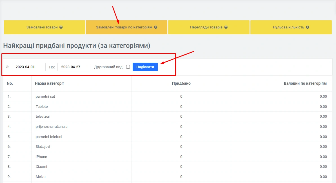Open the Перегляди товарів tab
336x183 pixels.
point(206,27)
